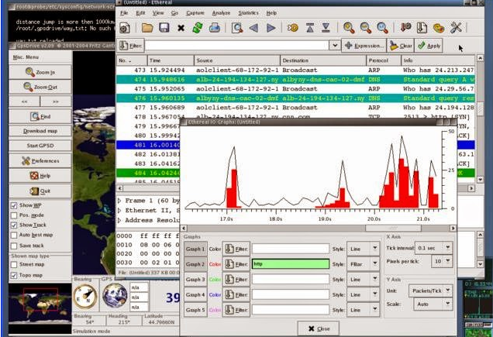493x337 pixels.
Task: Open the File menu in Ethereal
Action: coord(124,13)
